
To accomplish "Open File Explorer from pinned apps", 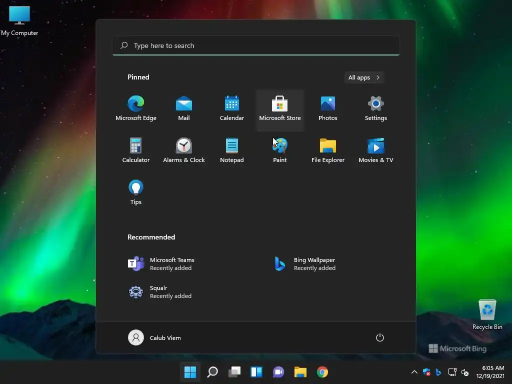I will pyautogui.click(x=328, y=150).
